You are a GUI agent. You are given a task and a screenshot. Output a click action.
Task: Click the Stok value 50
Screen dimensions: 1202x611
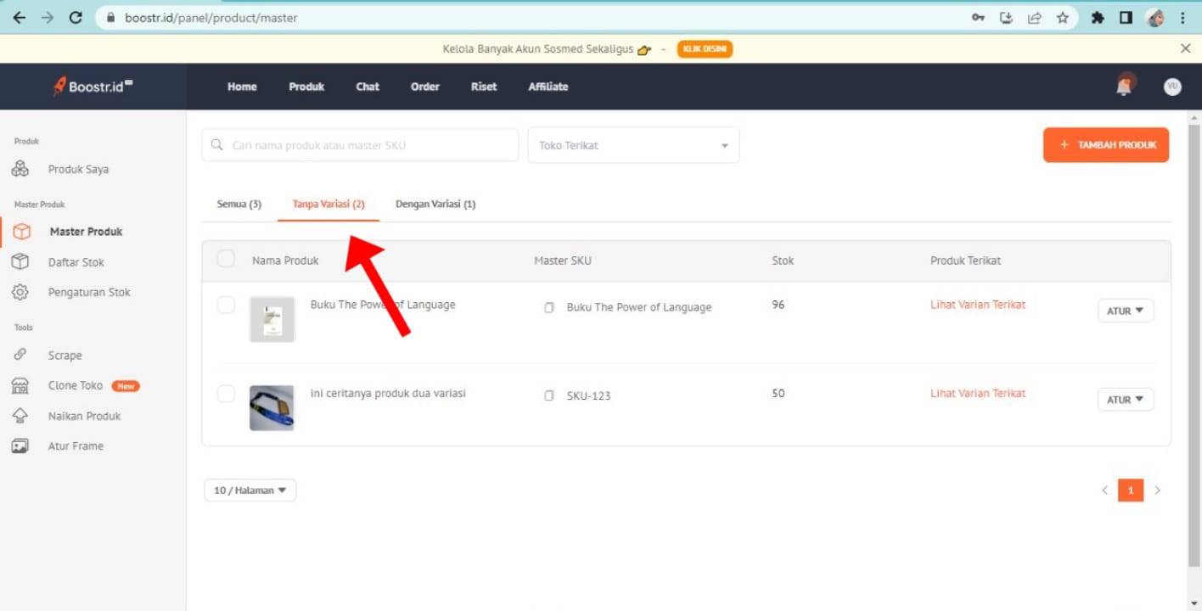pos(778,393)
